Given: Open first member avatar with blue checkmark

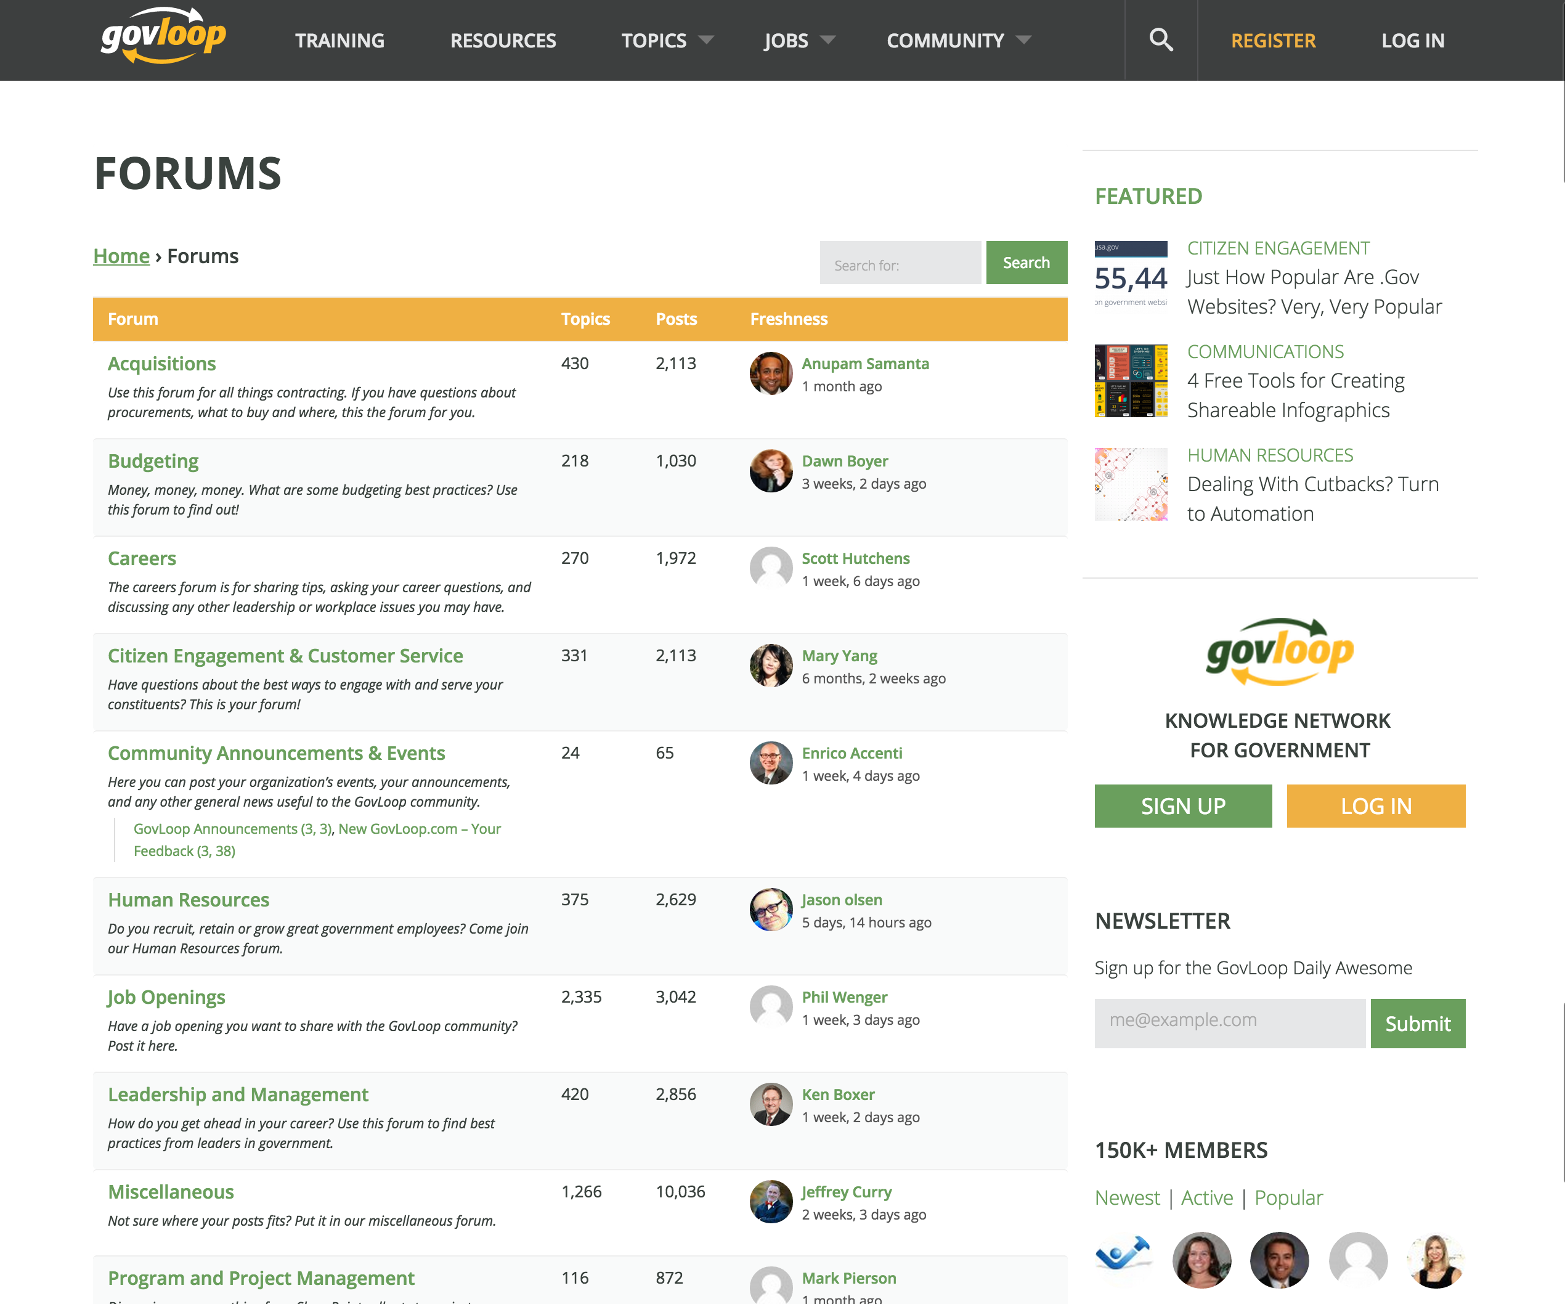Looking at the screenshot, I should (1124, 1260).
